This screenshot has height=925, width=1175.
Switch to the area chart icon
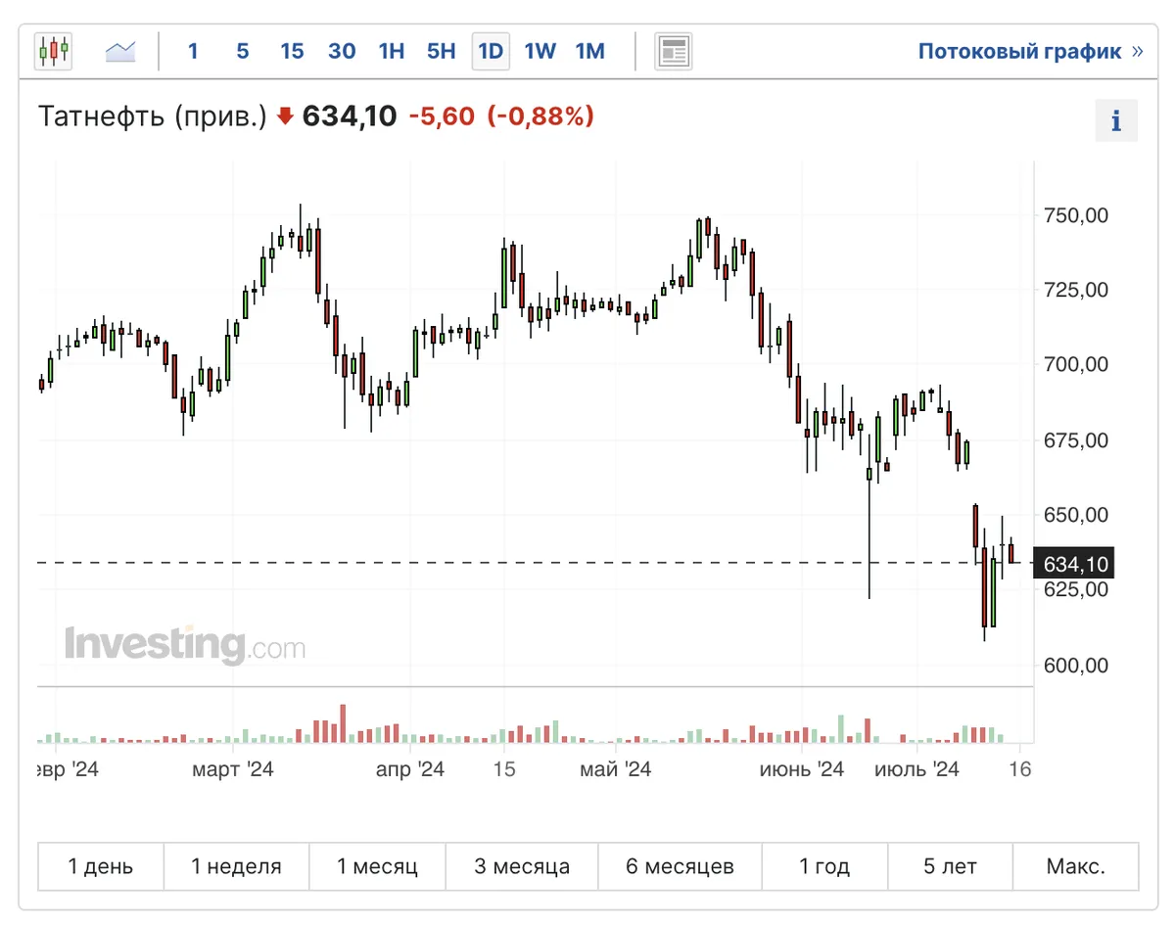120,51
